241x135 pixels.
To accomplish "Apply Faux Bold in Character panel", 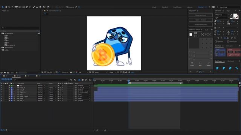I will [218, 38].
